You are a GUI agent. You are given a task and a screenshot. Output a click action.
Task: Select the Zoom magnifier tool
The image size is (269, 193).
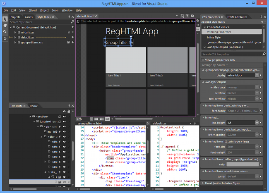click(5, 32)
